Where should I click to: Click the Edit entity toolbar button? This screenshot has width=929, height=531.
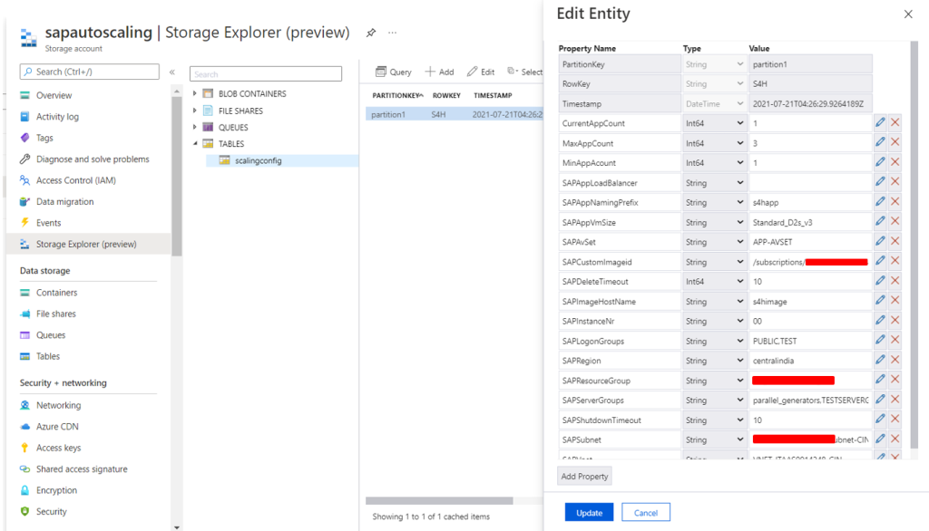point(481,72)
